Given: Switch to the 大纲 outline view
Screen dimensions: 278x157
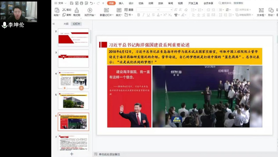Looking at the screenshot, I should point(66,24).
